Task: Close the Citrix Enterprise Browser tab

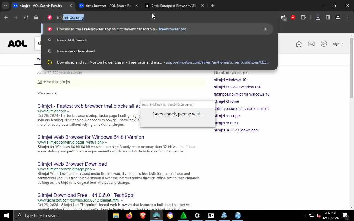Action: pos(202,6)
